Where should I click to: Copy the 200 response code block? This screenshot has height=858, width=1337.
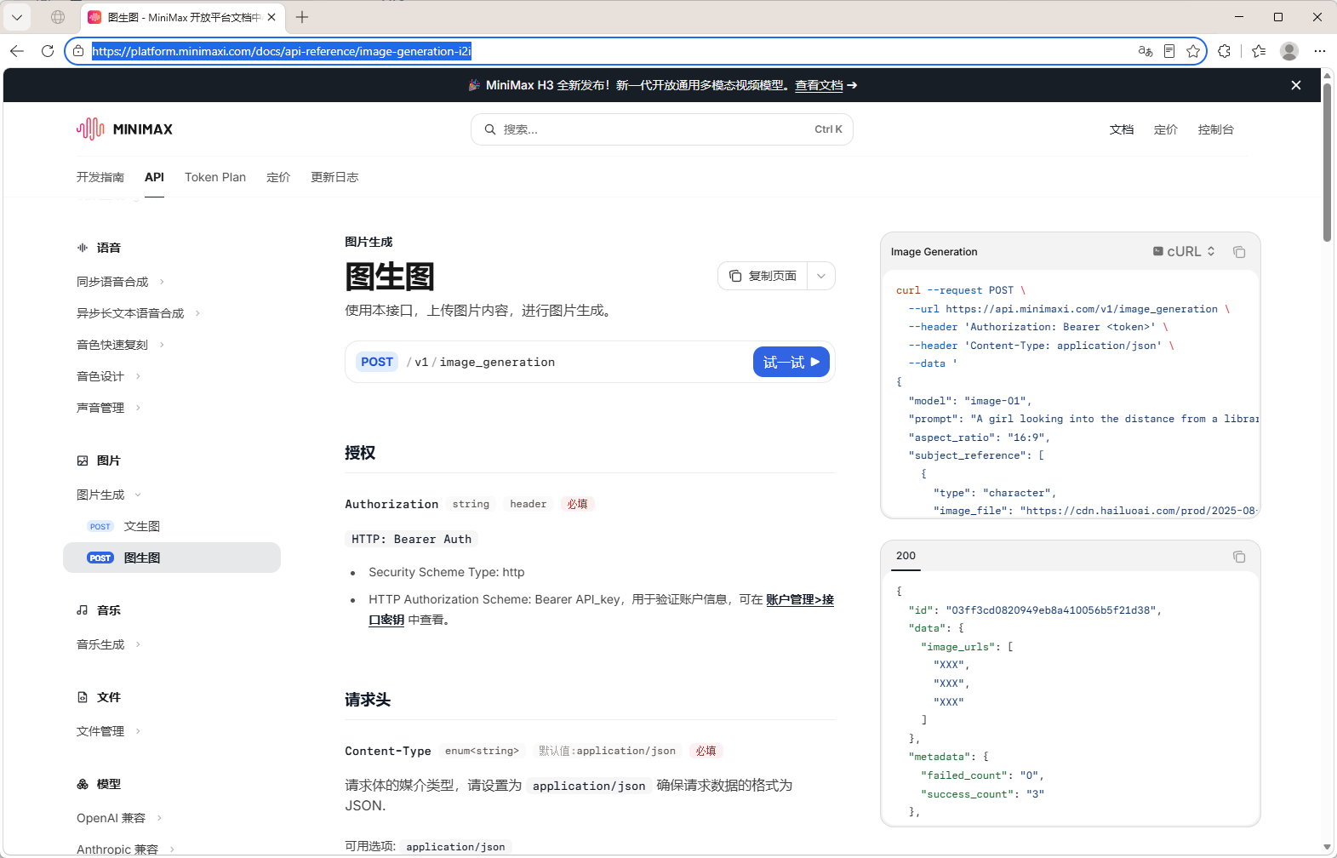click(x=1239, y=557)
